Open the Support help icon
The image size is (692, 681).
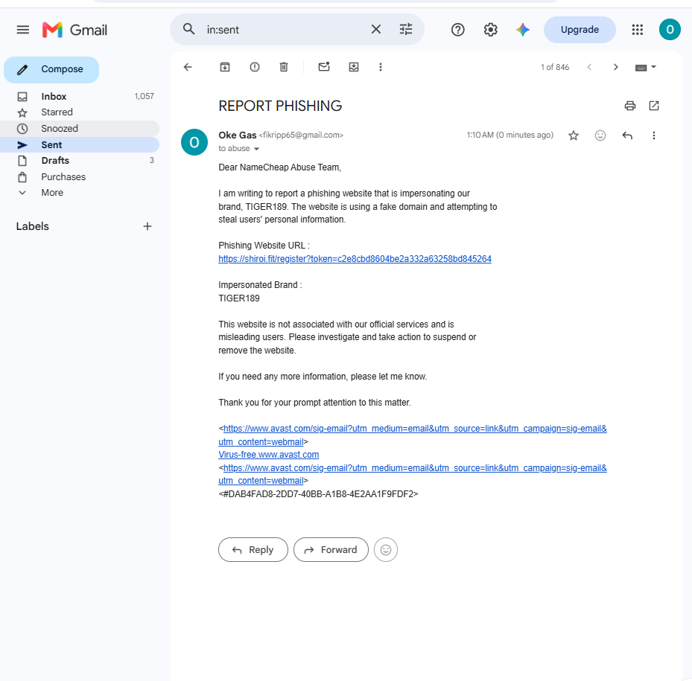457,30
